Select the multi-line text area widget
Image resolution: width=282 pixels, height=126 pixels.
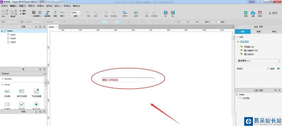tap(22, 93)
